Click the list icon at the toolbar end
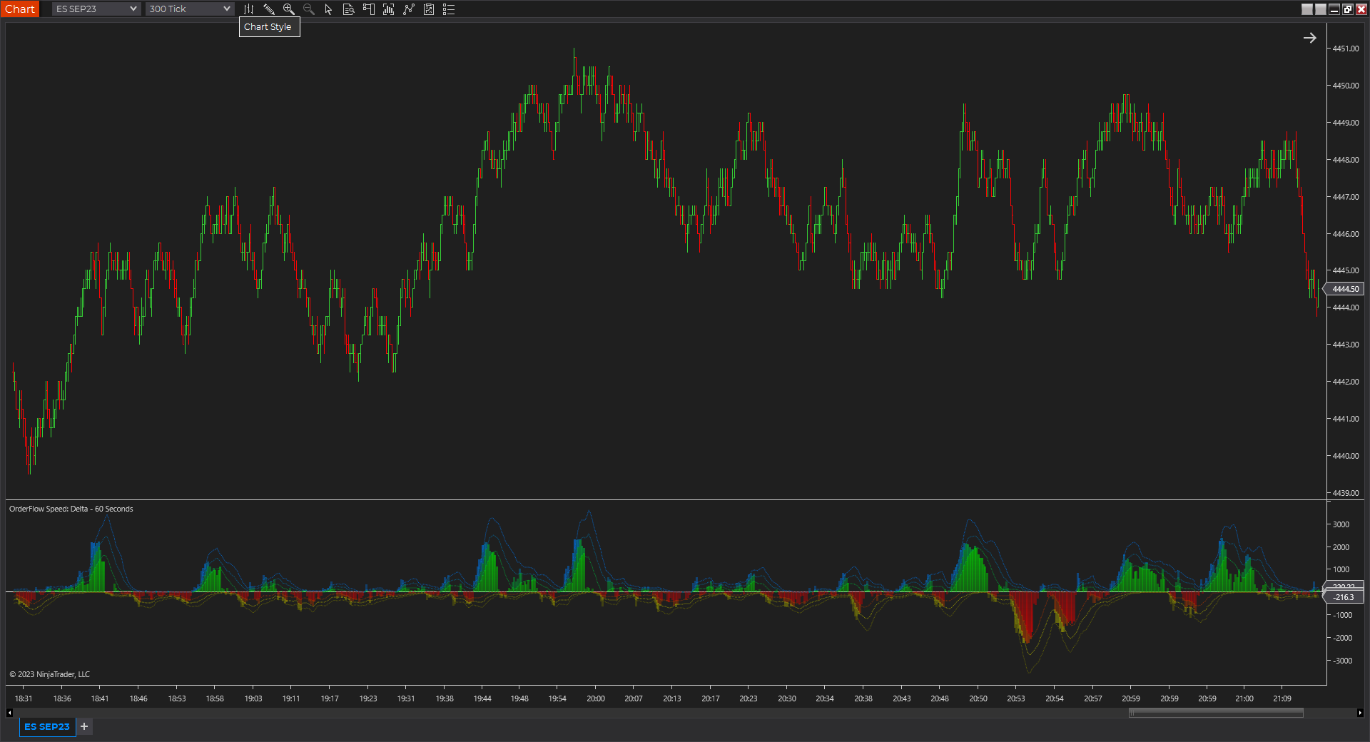The image size is (1370, 742). pyautogui.click(x=449, y=9)
